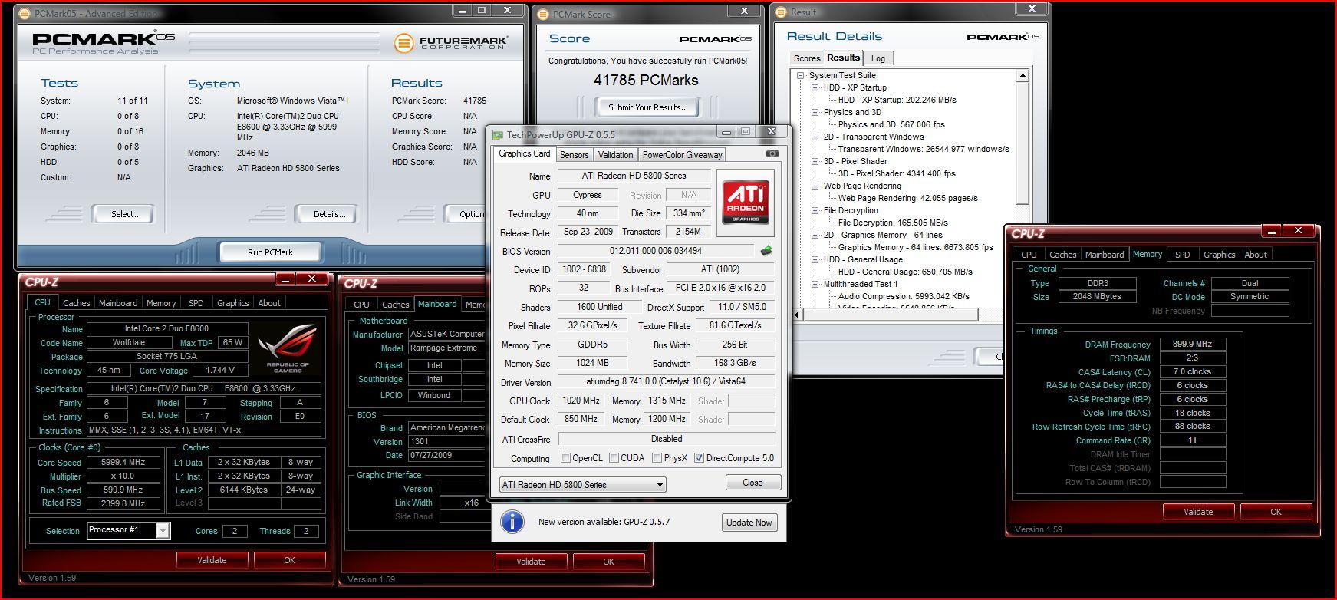1337x600 pixels.
Task: Click the Result window title bar icon
Action: pos(782,12)
